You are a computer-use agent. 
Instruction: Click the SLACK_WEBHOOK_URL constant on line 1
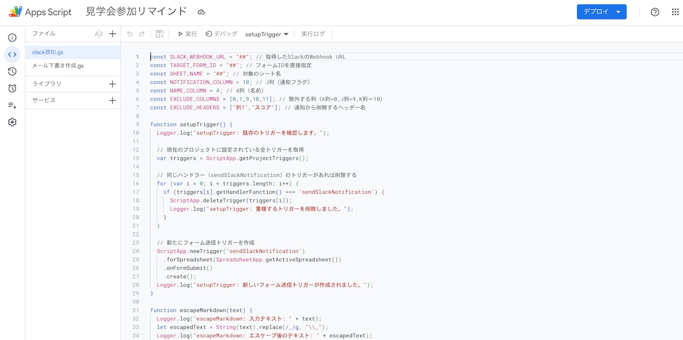(198, 57)
